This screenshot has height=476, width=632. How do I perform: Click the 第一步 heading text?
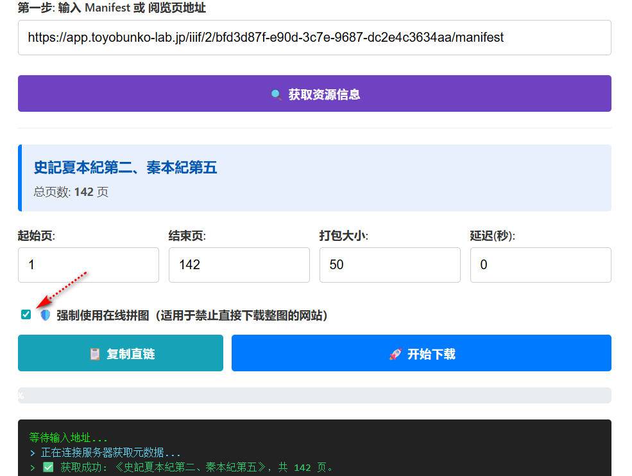coord(112,8)
